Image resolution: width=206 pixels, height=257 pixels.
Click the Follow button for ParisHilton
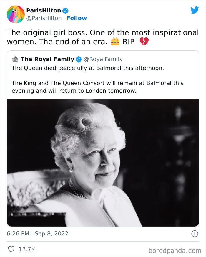tap(77, 18)
